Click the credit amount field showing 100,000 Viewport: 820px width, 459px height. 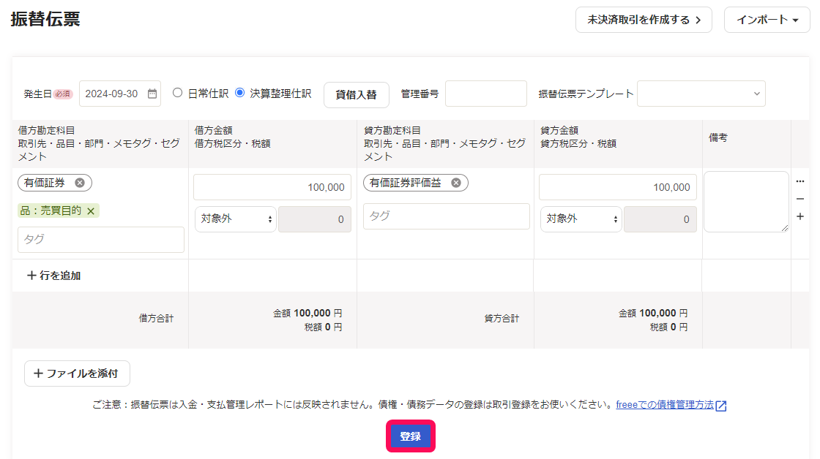(x=618, y=187)
